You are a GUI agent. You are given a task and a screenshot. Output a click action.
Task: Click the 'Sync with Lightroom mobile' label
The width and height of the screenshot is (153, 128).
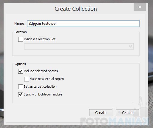43,94
